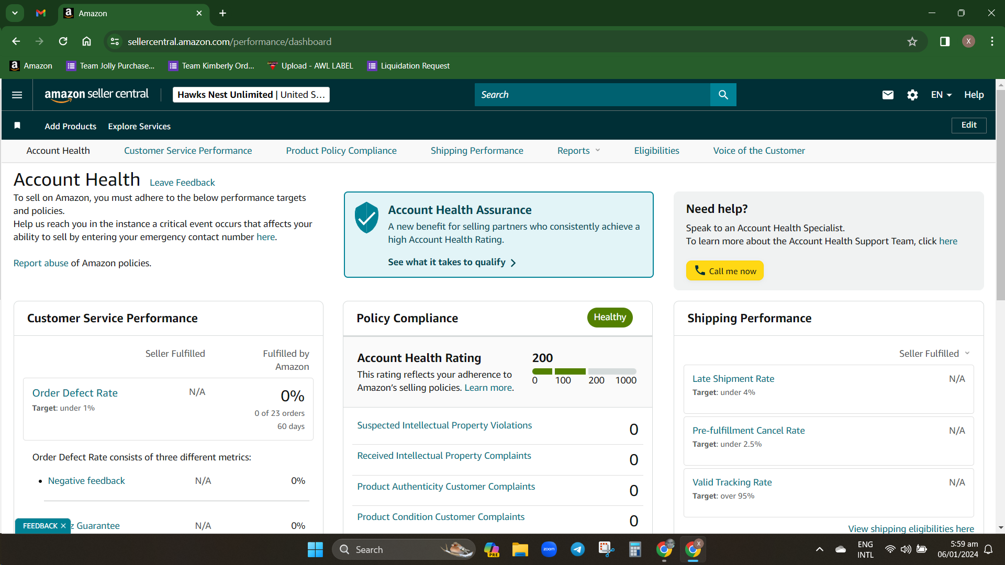
Task: Launch Zoom from the taskbar
Action: [x=549, y=549]
